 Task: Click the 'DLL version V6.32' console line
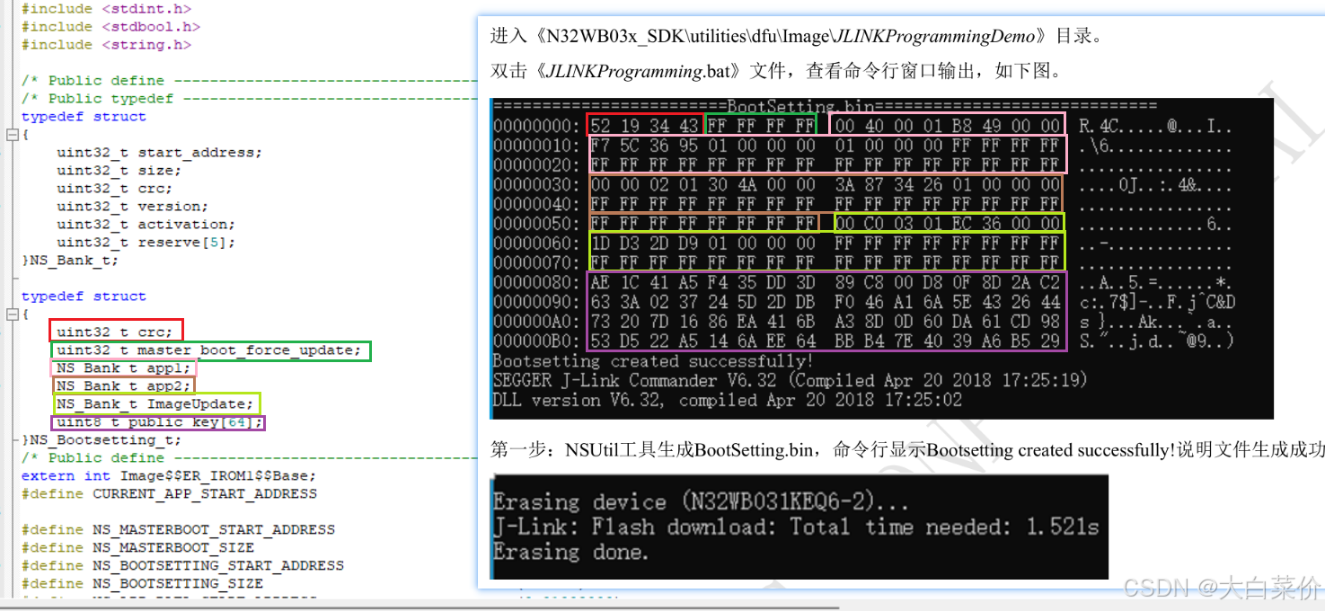coord(727,401)
